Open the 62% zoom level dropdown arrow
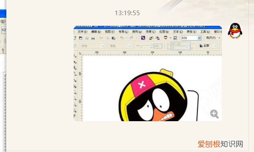Screen dimensions: 254x152 coord(199,38)
